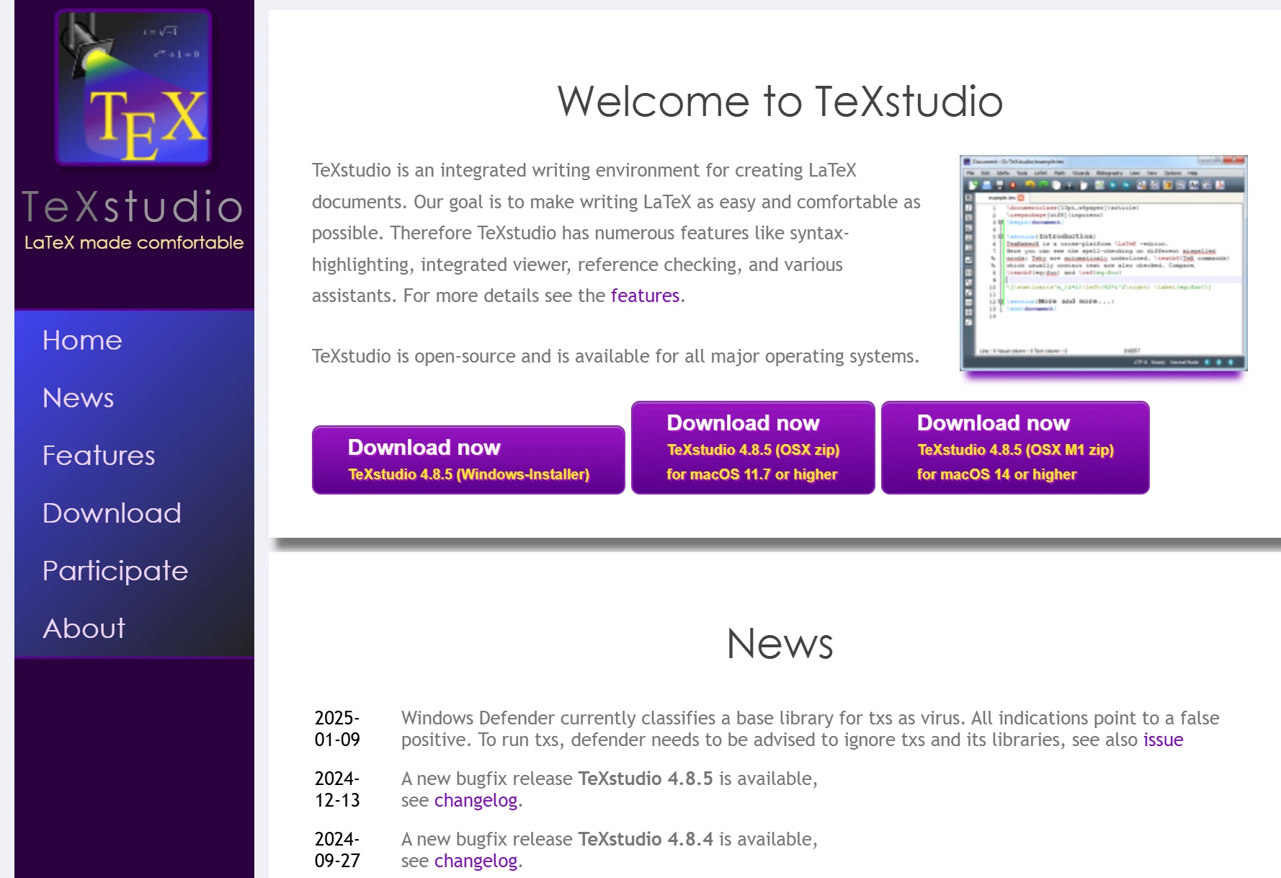
Task: Open the News page from sidebar
Action: [x=77, y=398]
